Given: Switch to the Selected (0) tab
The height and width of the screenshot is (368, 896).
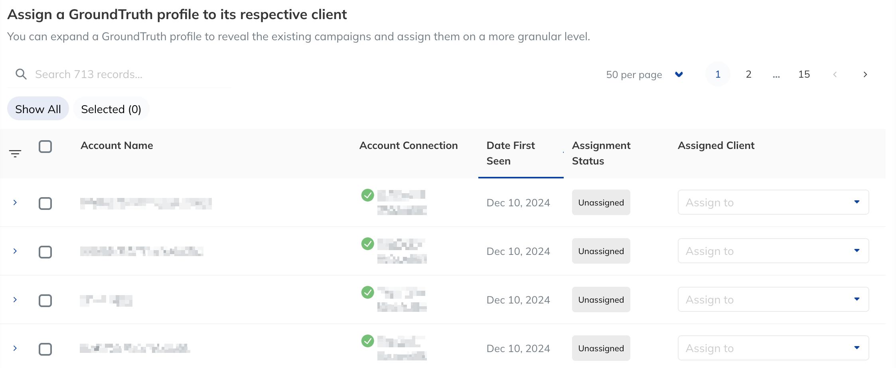Looking at the screenshot, I should pos(111,109).
